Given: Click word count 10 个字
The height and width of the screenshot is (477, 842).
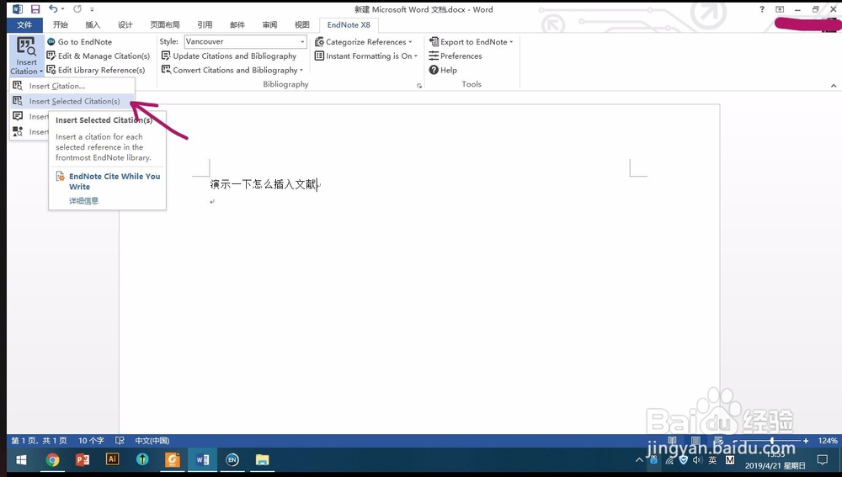Looking at the screenshot, I should [x=91, y=441].
